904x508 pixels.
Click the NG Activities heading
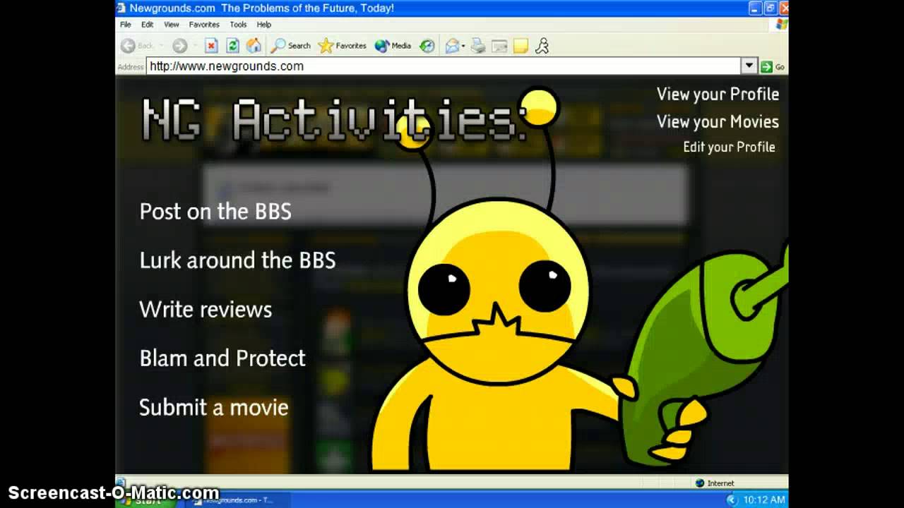pos(335,120)
